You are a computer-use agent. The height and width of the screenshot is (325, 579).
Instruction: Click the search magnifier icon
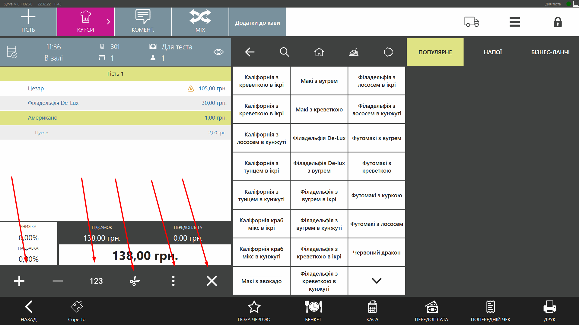284,52
